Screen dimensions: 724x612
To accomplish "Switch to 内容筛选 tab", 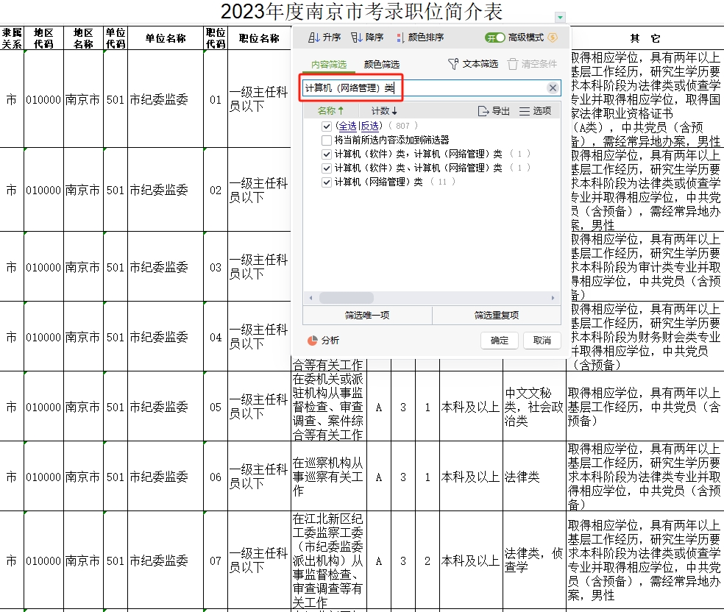I will (x=329, y=64).
